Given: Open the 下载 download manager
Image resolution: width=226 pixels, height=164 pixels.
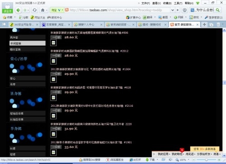Looking at the screenshot, I should tap(150, 159).
